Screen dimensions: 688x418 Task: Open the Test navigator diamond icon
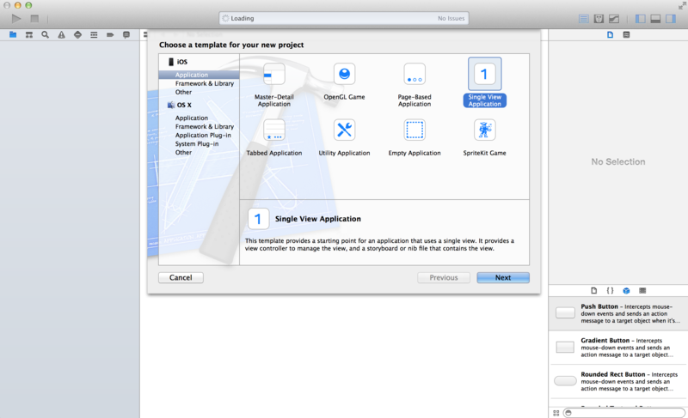(x=77, y=34)
